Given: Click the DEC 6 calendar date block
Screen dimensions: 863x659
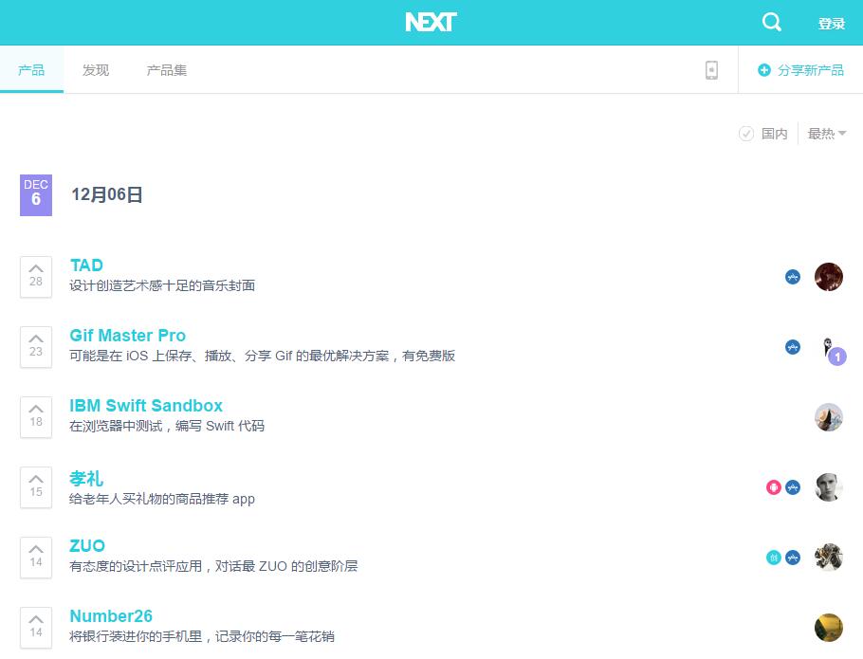Looking at the screenshot, I should point(36,195).
